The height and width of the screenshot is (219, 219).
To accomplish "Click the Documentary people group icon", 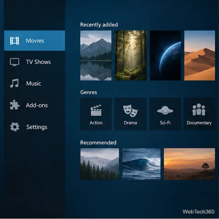I will click(199, 110).
